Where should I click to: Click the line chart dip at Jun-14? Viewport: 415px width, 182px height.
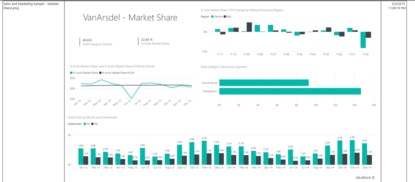[x=130, y=98]
